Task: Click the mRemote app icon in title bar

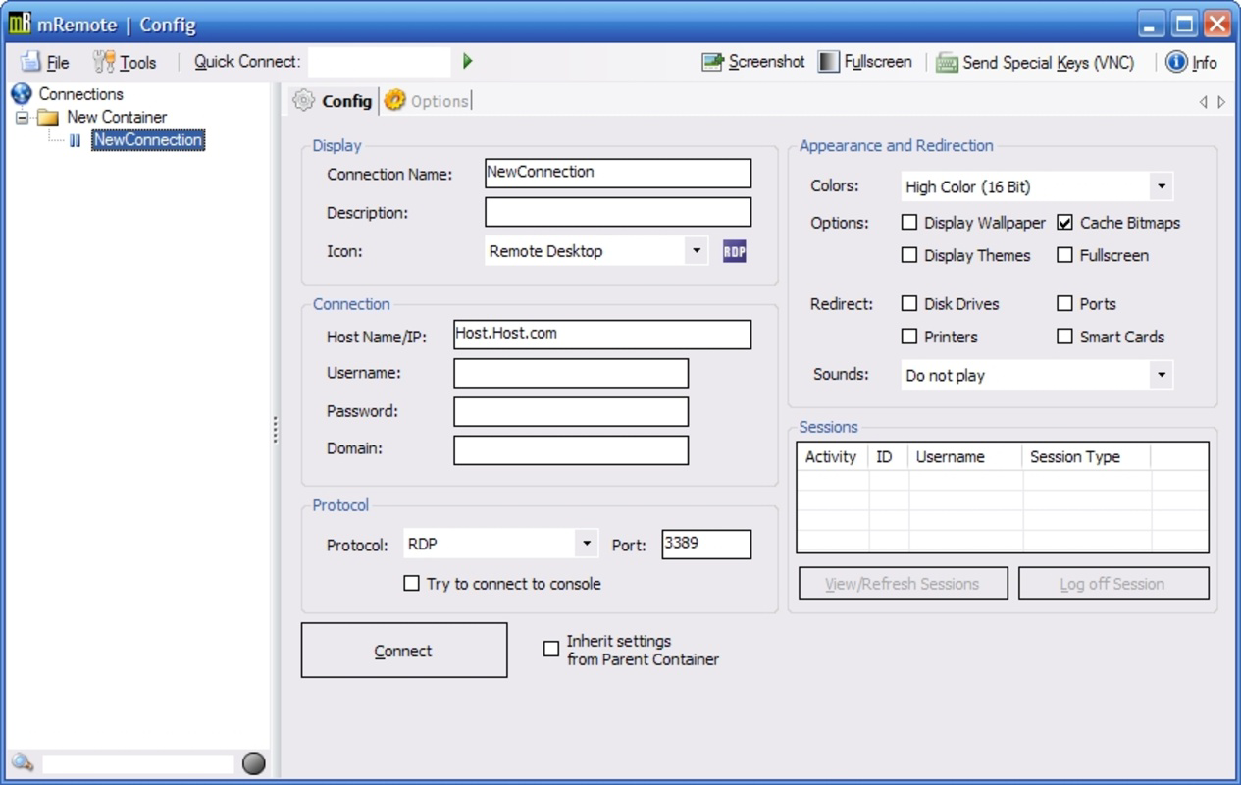Action: pyautogui.click(x=19, y=25)
